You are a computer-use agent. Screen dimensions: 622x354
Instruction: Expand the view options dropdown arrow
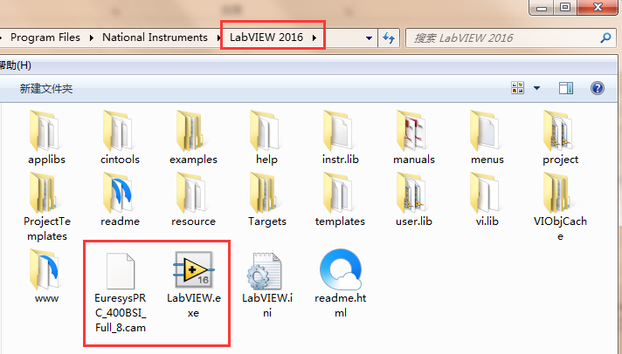tap(536, 88)
